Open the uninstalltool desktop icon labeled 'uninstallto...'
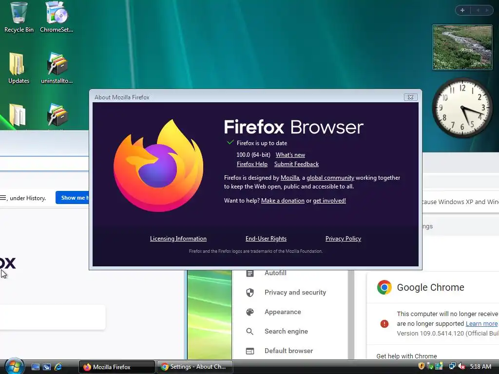The height and width of the screenshot is (374, 499). click(57, 68)
